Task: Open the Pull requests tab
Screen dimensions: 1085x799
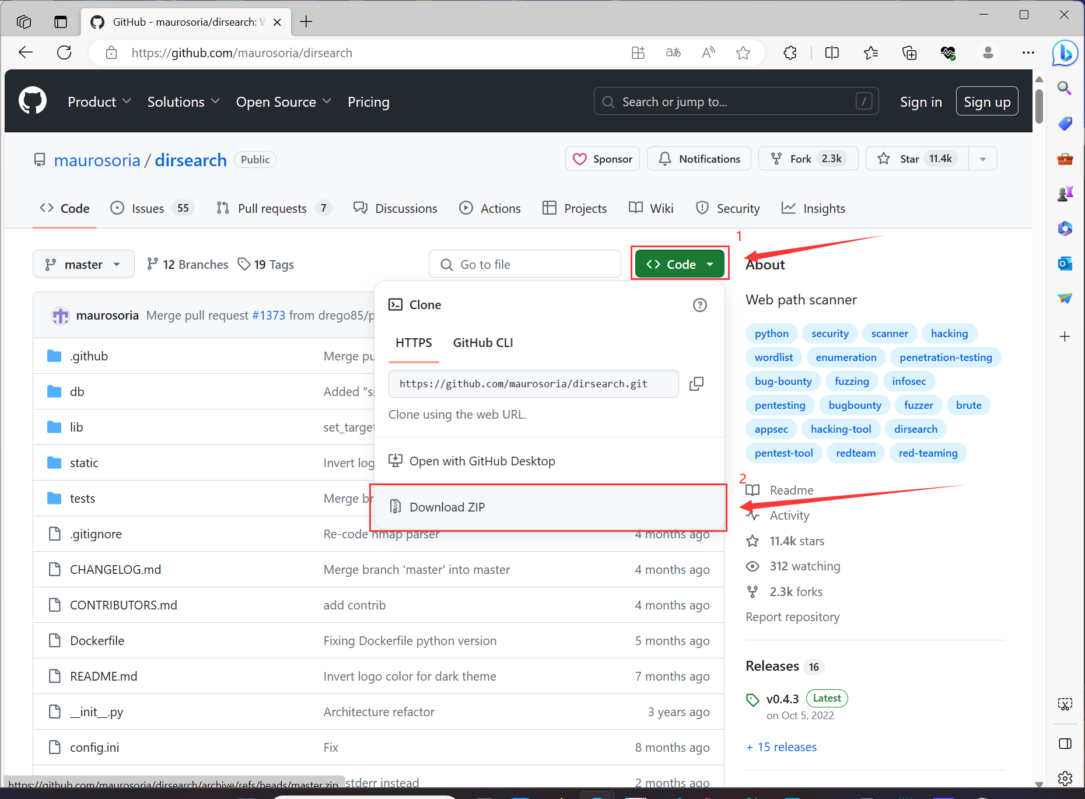Action: click(274, 208)
